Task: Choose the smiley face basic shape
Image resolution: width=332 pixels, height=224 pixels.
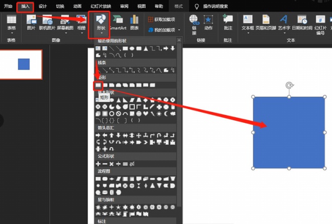Action: [138, 113]
